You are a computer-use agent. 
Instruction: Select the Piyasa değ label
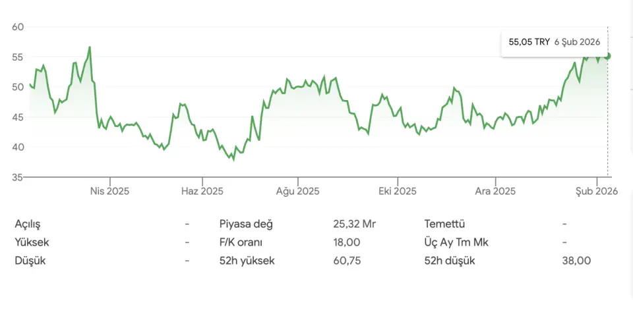coord(246,224)
